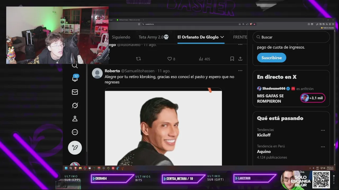Click the browser bookmark page icon
The height and width of the screenshot is (190, 339).
coord(139,24)
